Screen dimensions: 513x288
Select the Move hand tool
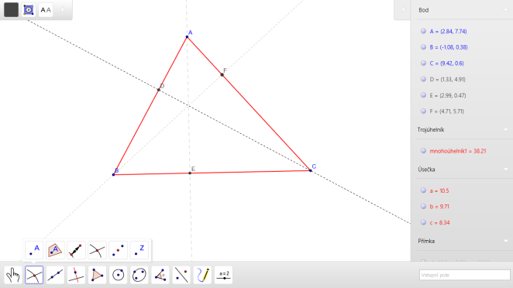pos(13,275)
